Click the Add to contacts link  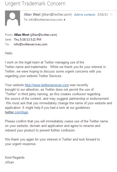pyautogui.click(x=85, y=15)
